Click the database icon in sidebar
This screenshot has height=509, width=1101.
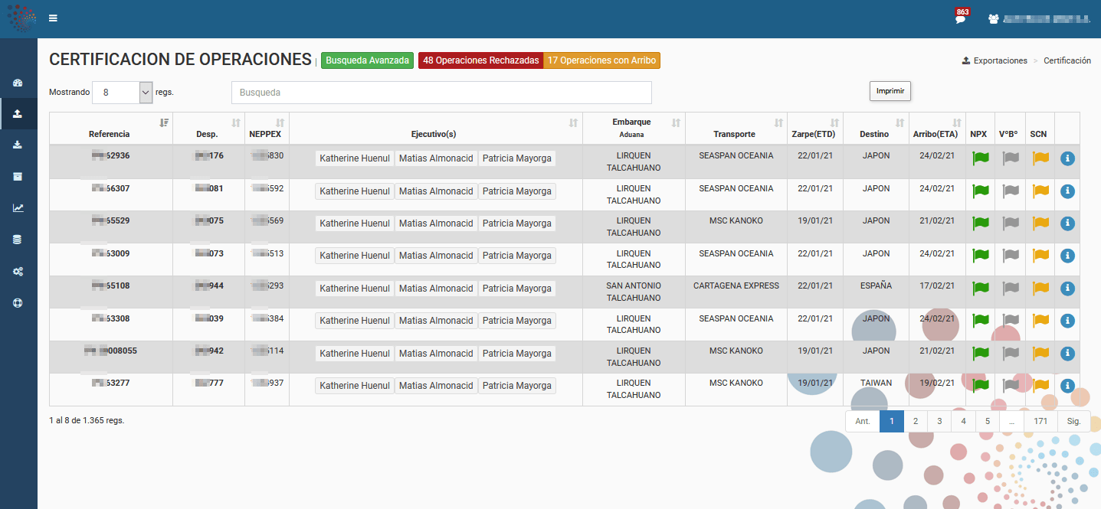(18, 239)
